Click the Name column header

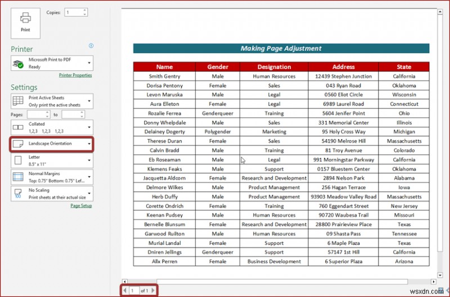[164, 67]
